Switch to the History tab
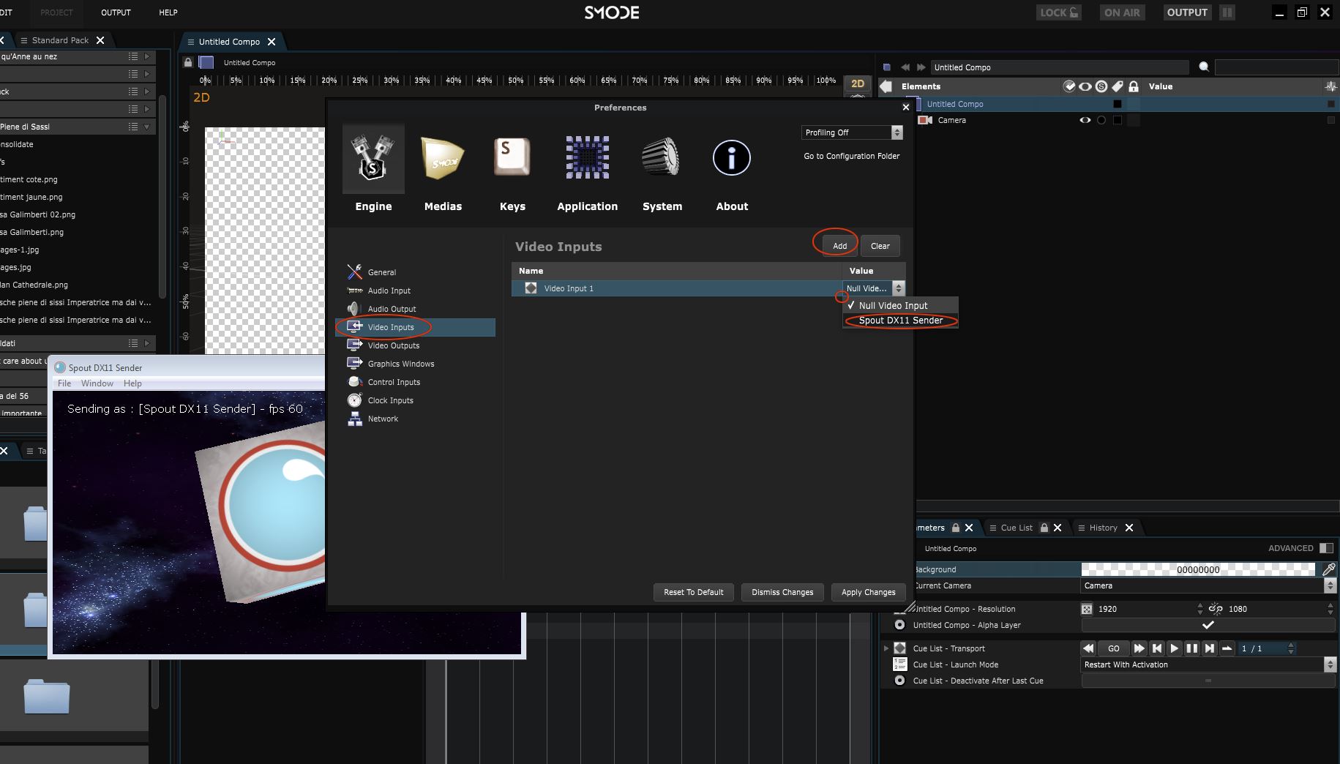 pos(1103,528)
